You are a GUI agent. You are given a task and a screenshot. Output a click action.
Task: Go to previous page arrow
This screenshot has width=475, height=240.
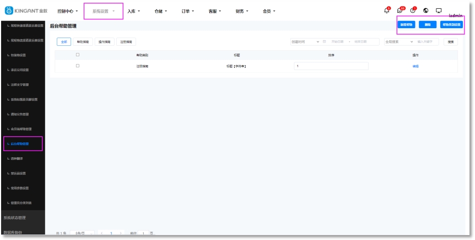[101, 233]
